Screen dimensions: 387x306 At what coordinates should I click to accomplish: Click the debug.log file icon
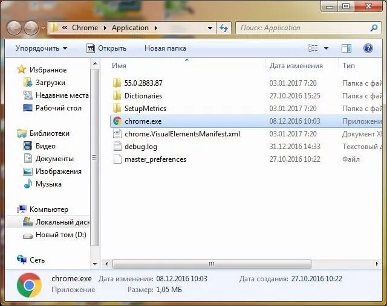tap(117, 147)
